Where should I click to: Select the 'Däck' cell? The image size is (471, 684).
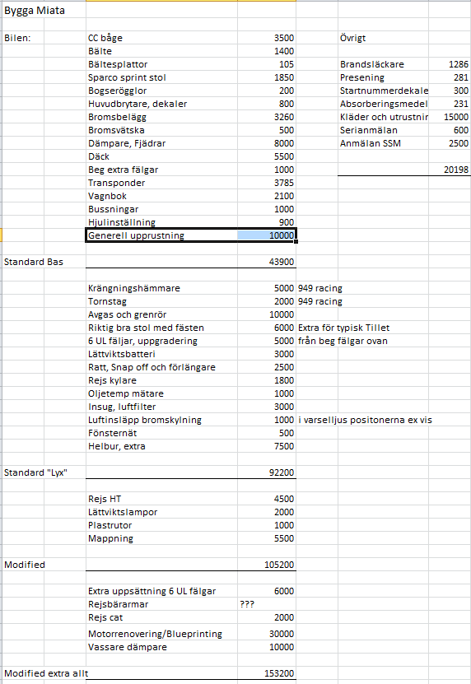161,156
